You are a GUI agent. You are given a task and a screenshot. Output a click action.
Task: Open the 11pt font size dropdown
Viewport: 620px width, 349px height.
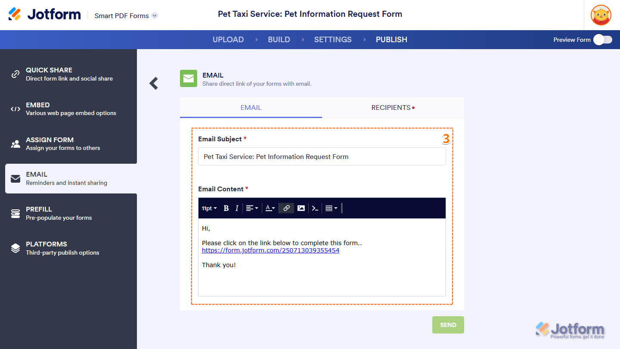coord(209,209)
